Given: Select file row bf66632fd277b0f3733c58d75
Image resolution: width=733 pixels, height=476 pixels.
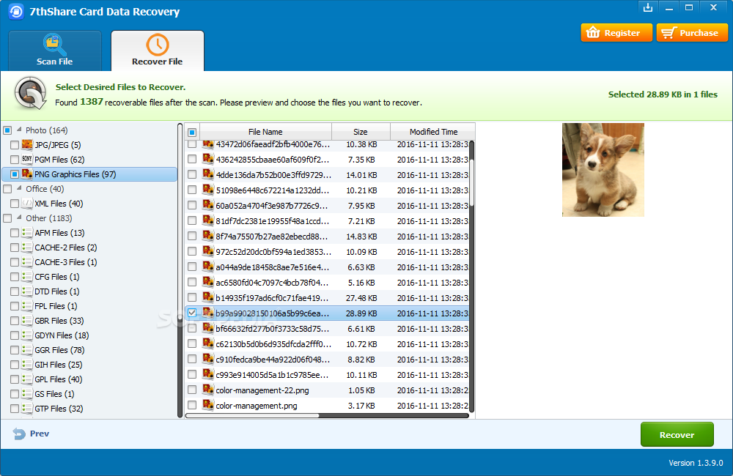Looking at the screenshot, I should [327, 329].
